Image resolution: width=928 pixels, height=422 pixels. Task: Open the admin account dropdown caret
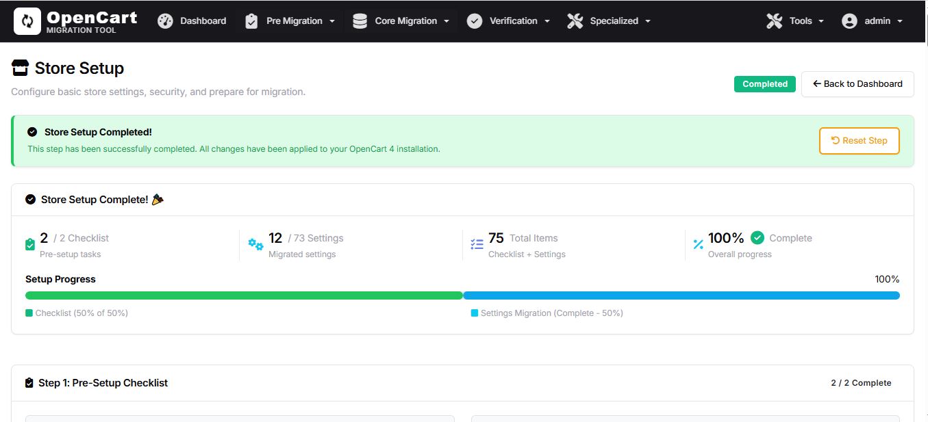click(900, 21)
